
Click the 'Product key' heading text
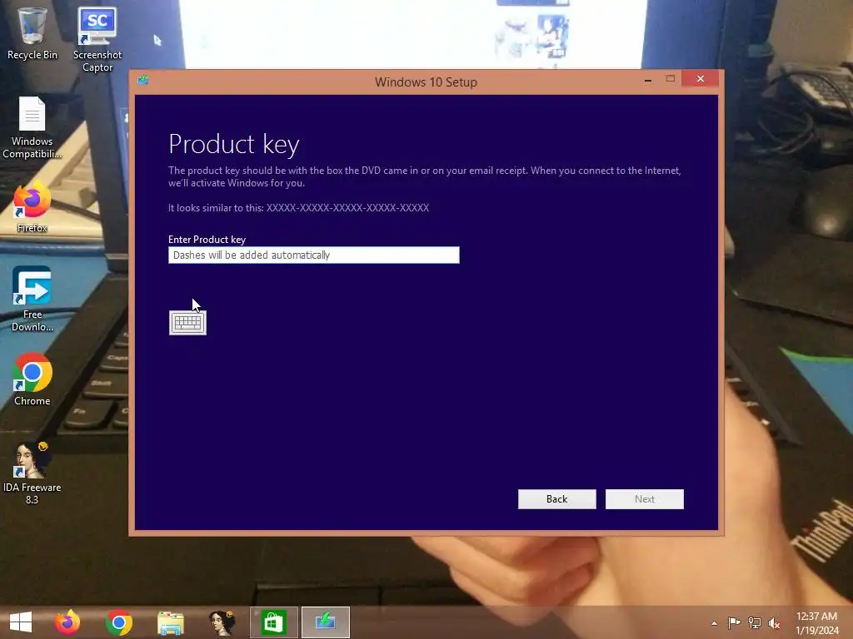coord(234,145)
